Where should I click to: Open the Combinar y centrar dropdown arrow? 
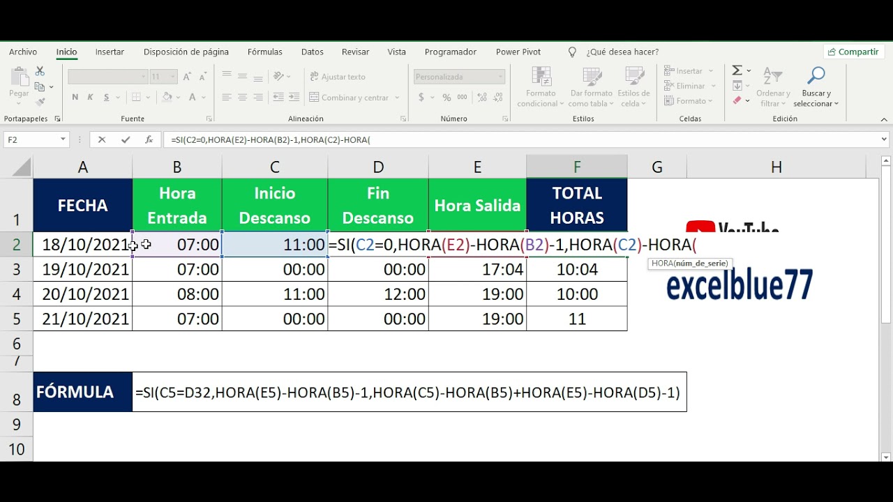pyautogui.click(x=397, y=98)
